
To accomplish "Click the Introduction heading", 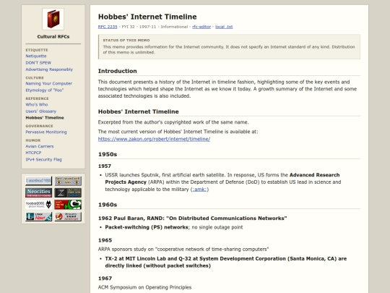I will (x=118, y=71).
